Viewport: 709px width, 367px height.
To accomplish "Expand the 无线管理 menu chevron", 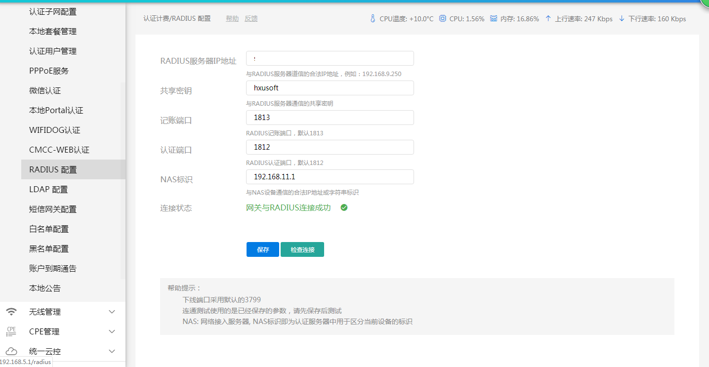I will point(112,312).
